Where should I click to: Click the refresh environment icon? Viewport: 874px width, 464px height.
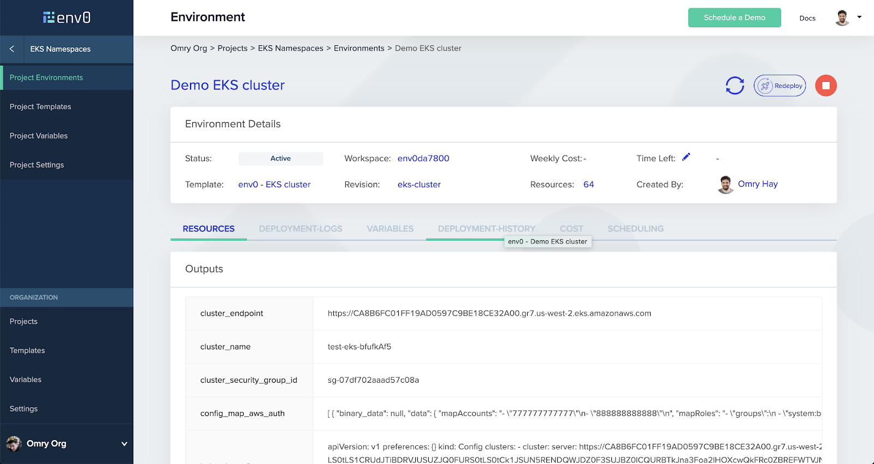click(735, 86)
